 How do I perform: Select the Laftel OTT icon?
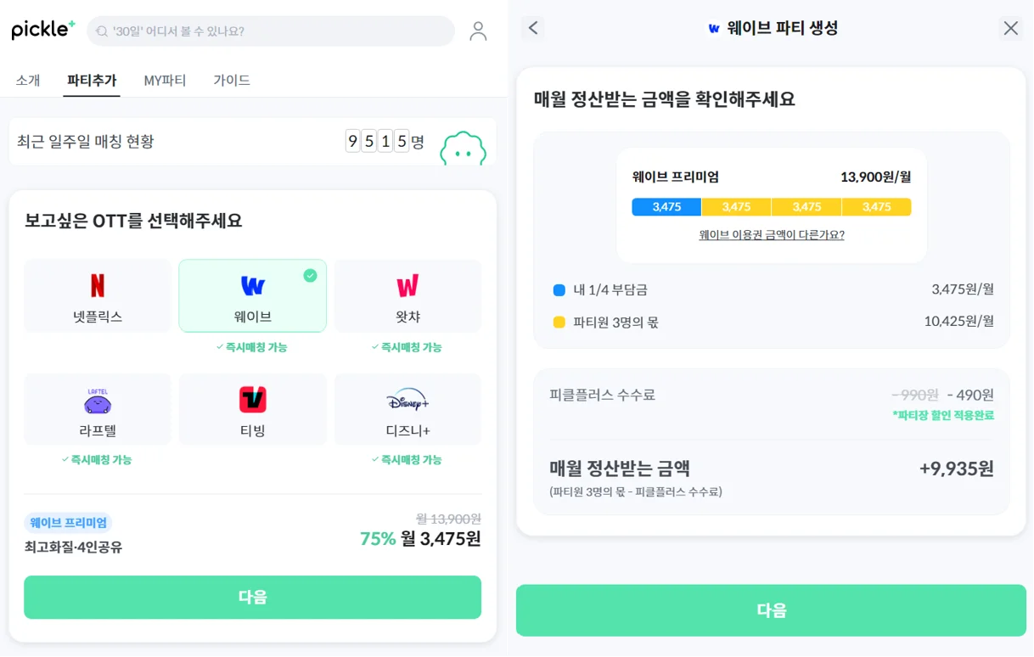[98, 401]
